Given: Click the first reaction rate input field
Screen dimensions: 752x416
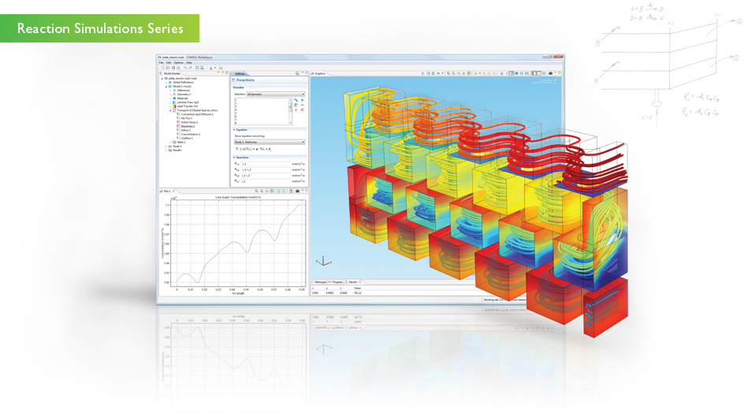Looking at the screenshot, I should 266,164.
